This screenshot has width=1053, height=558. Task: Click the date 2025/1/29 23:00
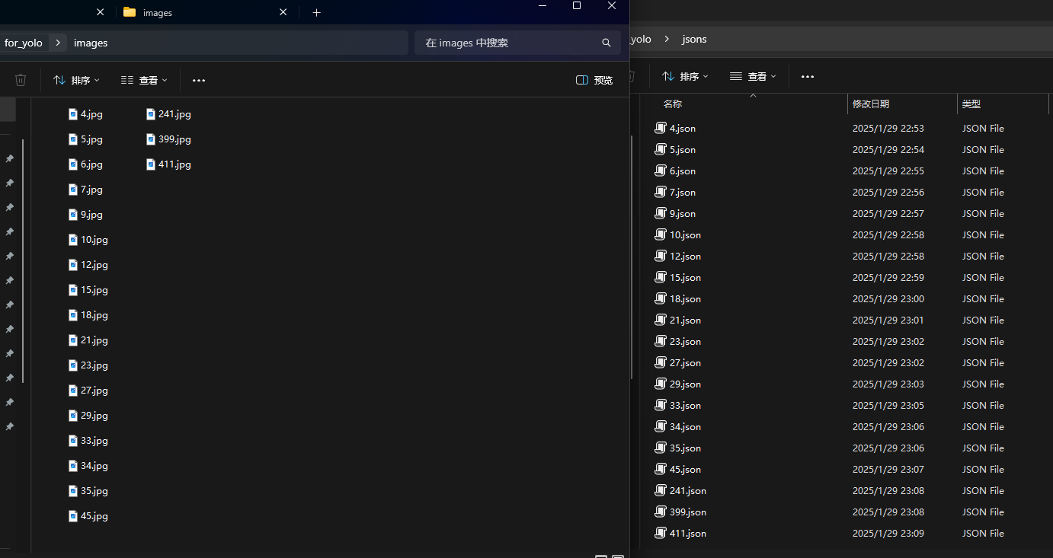click(888, 299)
